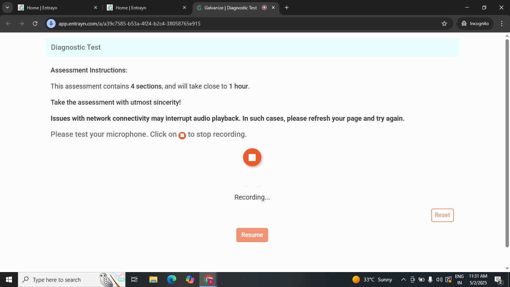
Task: Focus the address bar URL
Action: [x=130, y=24]
